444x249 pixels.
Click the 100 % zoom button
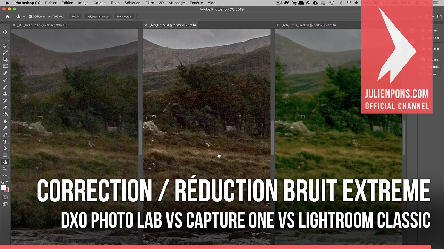75,16
